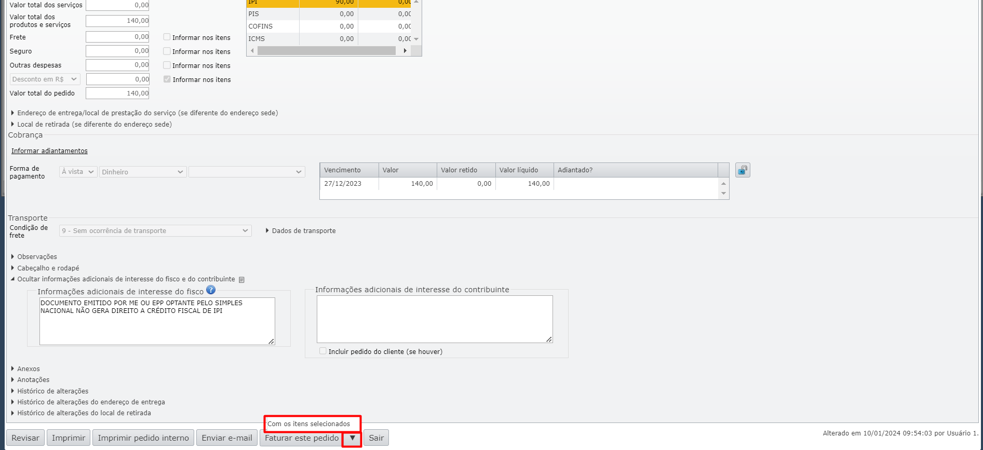Select the 'COFINS' row in tax table

click(x=329, y=26)
